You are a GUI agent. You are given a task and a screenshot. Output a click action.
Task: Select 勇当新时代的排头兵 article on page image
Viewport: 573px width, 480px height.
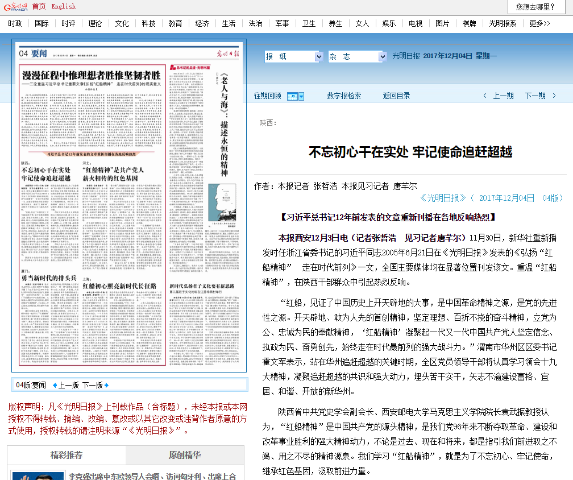pyautogui.click(x=49, y=278)
